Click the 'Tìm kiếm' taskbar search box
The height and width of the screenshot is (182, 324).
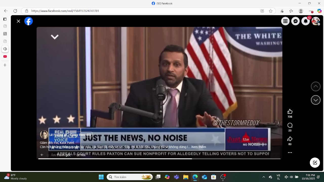click(x=130, y=177)
